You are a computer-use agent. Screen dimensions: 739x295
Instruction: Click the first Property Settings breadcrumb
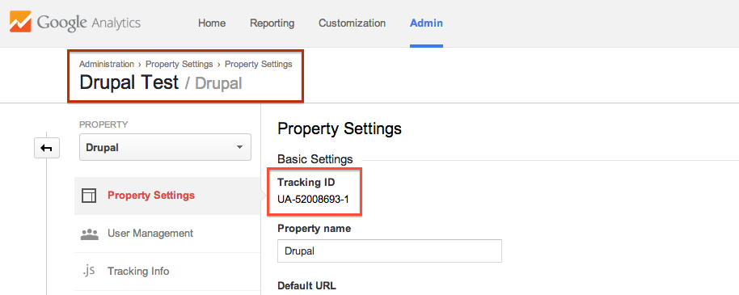[179, 64]
